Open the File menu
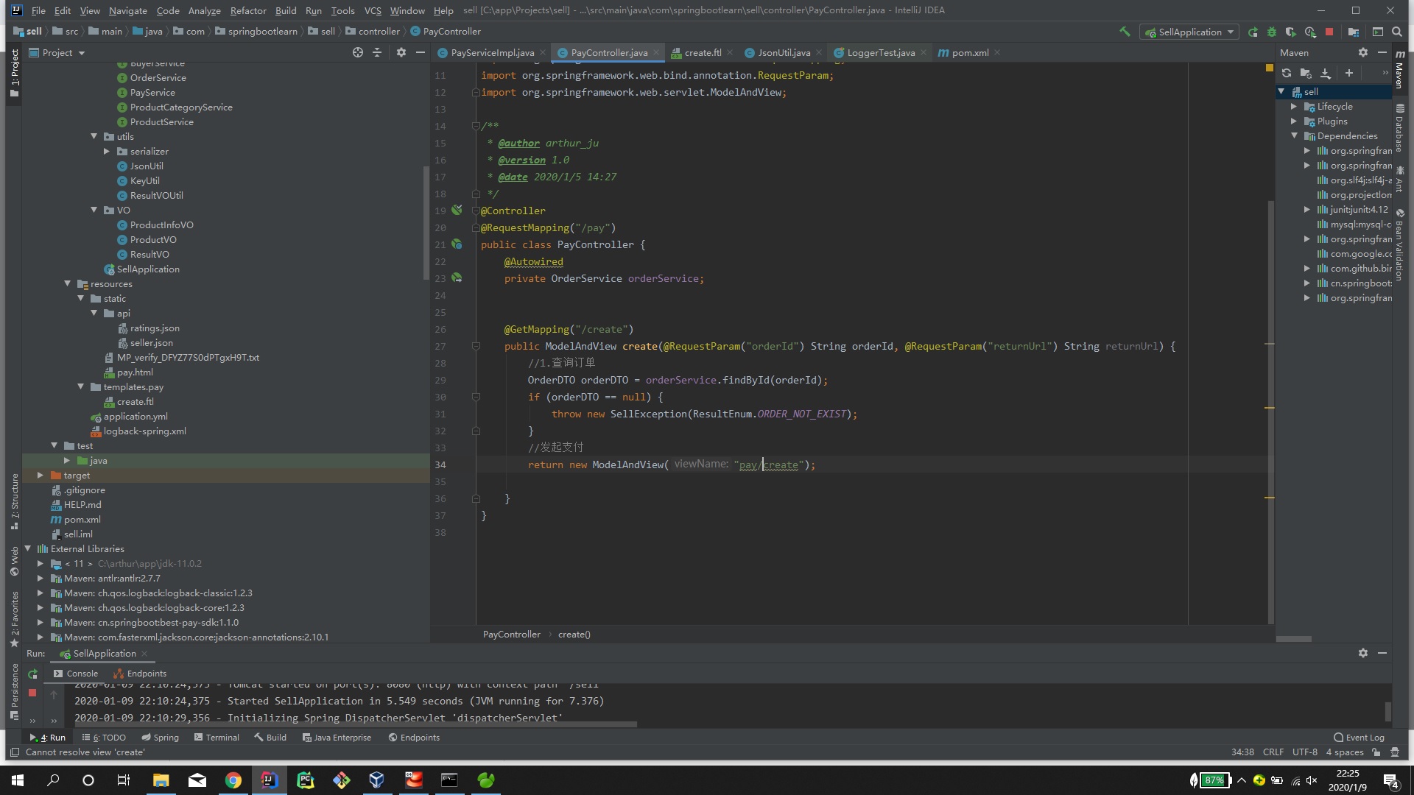The width and height of the screenshot is (1414, 795). point(38,10)
